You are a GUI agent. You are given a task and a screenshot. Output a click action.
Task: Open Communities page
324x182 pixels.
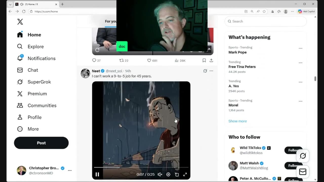[37, 105]
